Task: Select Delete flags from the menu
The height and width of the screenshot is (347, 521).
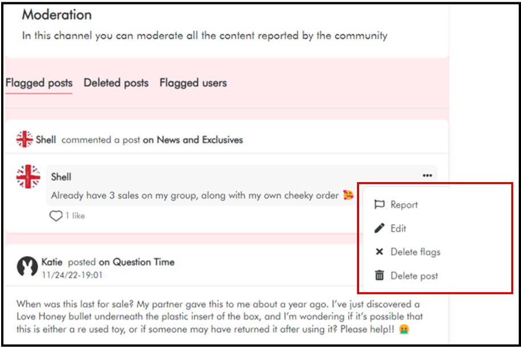Action: (x=415, y=252)
